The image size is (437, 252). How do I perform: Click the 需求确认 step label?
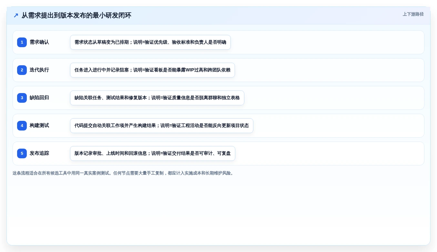click(39, 42)
